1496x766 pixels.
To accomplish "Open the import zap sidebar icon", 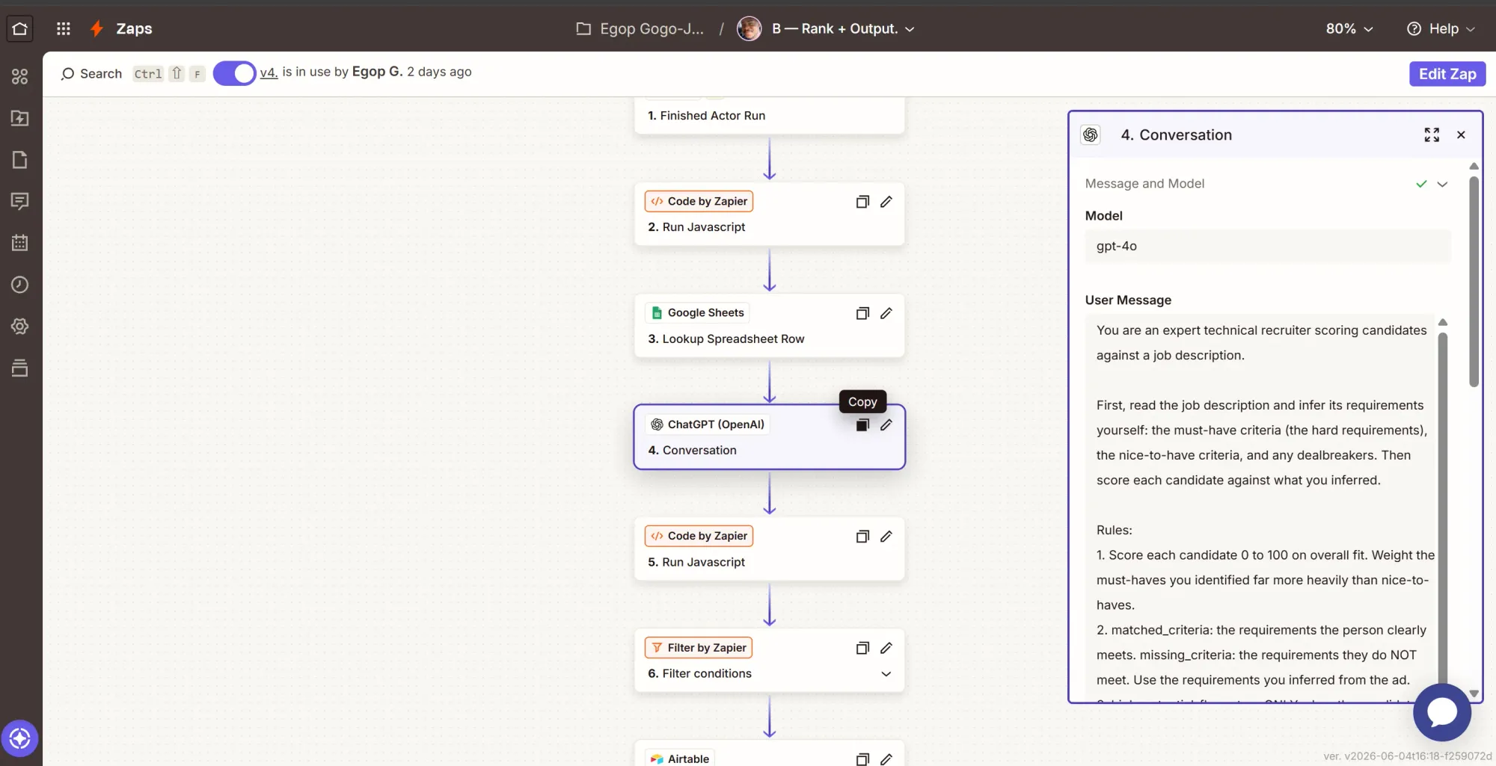I will [x=20, y=118].
